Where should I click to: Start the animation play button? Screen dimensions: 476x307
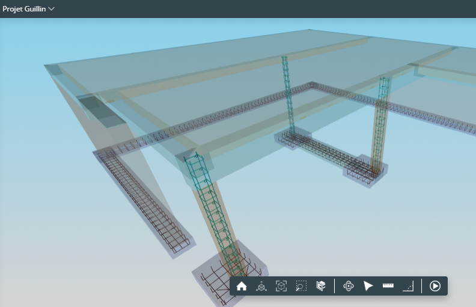[435, 286]
